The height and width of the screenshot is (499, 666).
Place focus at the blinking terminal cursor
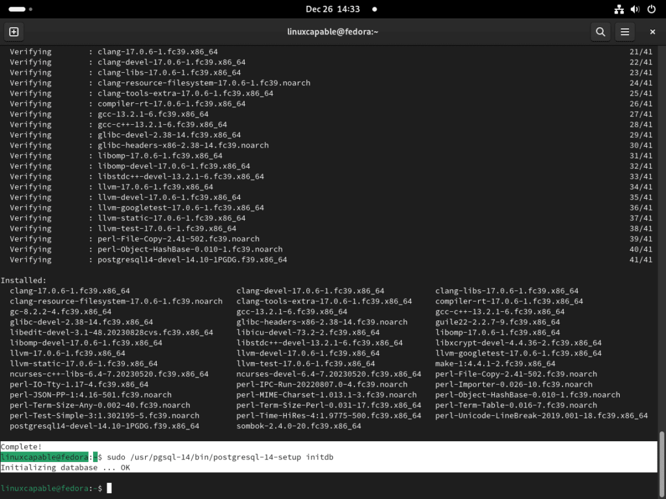(x=108, y=488)
